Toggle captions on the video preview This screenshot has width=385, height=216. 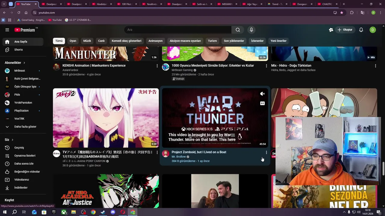pos(262,103)
